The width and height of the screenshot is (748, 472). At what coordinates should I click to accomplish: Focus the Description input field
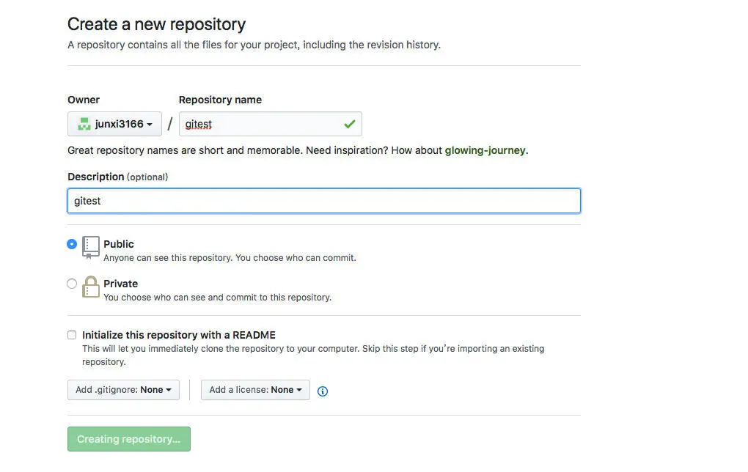pyautogui.click(x=324, y=201)
